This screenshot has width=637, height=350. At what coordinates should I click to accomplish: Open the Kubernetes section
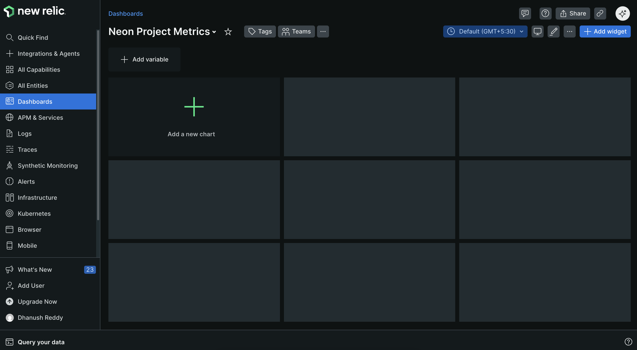click(34, 213)
